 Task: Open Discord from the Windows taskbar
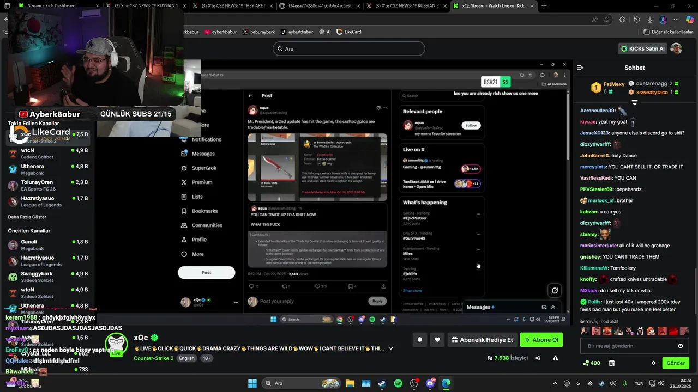point(430,383)
